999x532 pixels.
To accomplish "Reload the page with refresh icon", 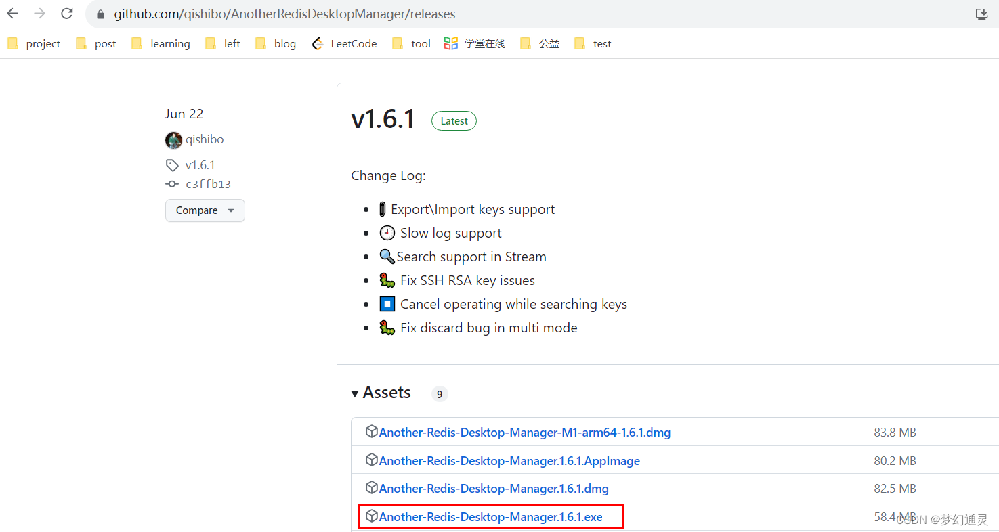I will tap(67, 14).
